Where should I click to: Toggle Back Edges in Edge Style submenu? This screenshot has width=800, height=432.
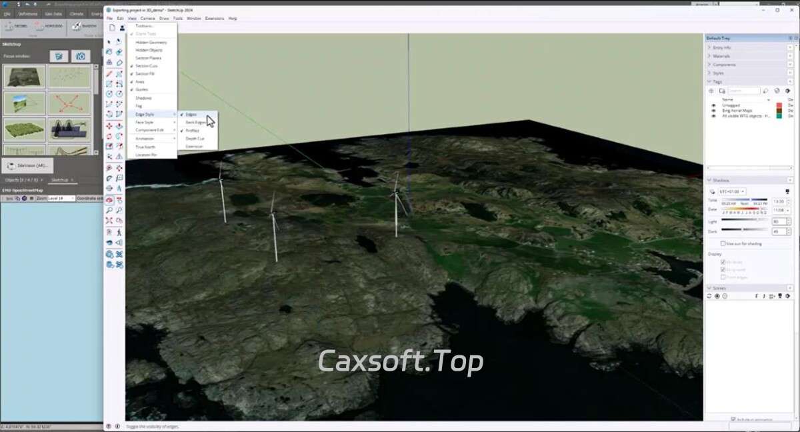point(195,123)
